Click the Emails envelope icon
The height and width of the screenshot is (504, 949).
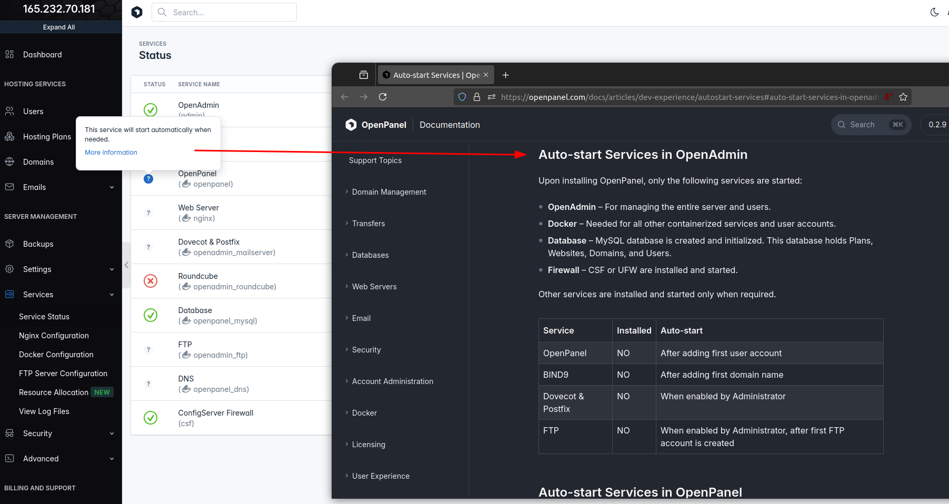9,187
